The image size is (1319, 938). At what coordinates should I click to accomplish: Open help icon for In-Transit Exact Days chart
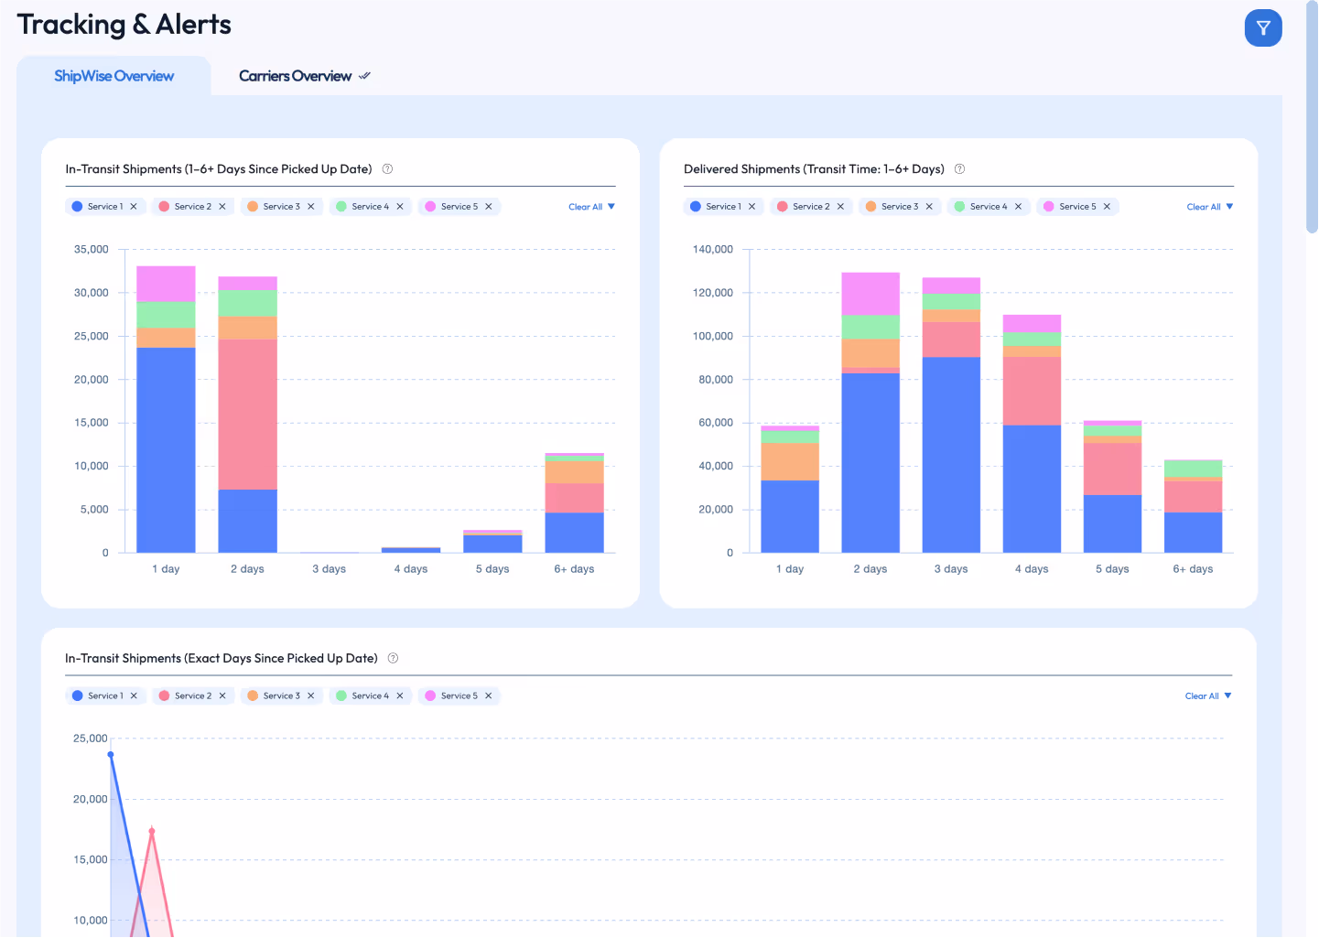click(x=393, y=658)
